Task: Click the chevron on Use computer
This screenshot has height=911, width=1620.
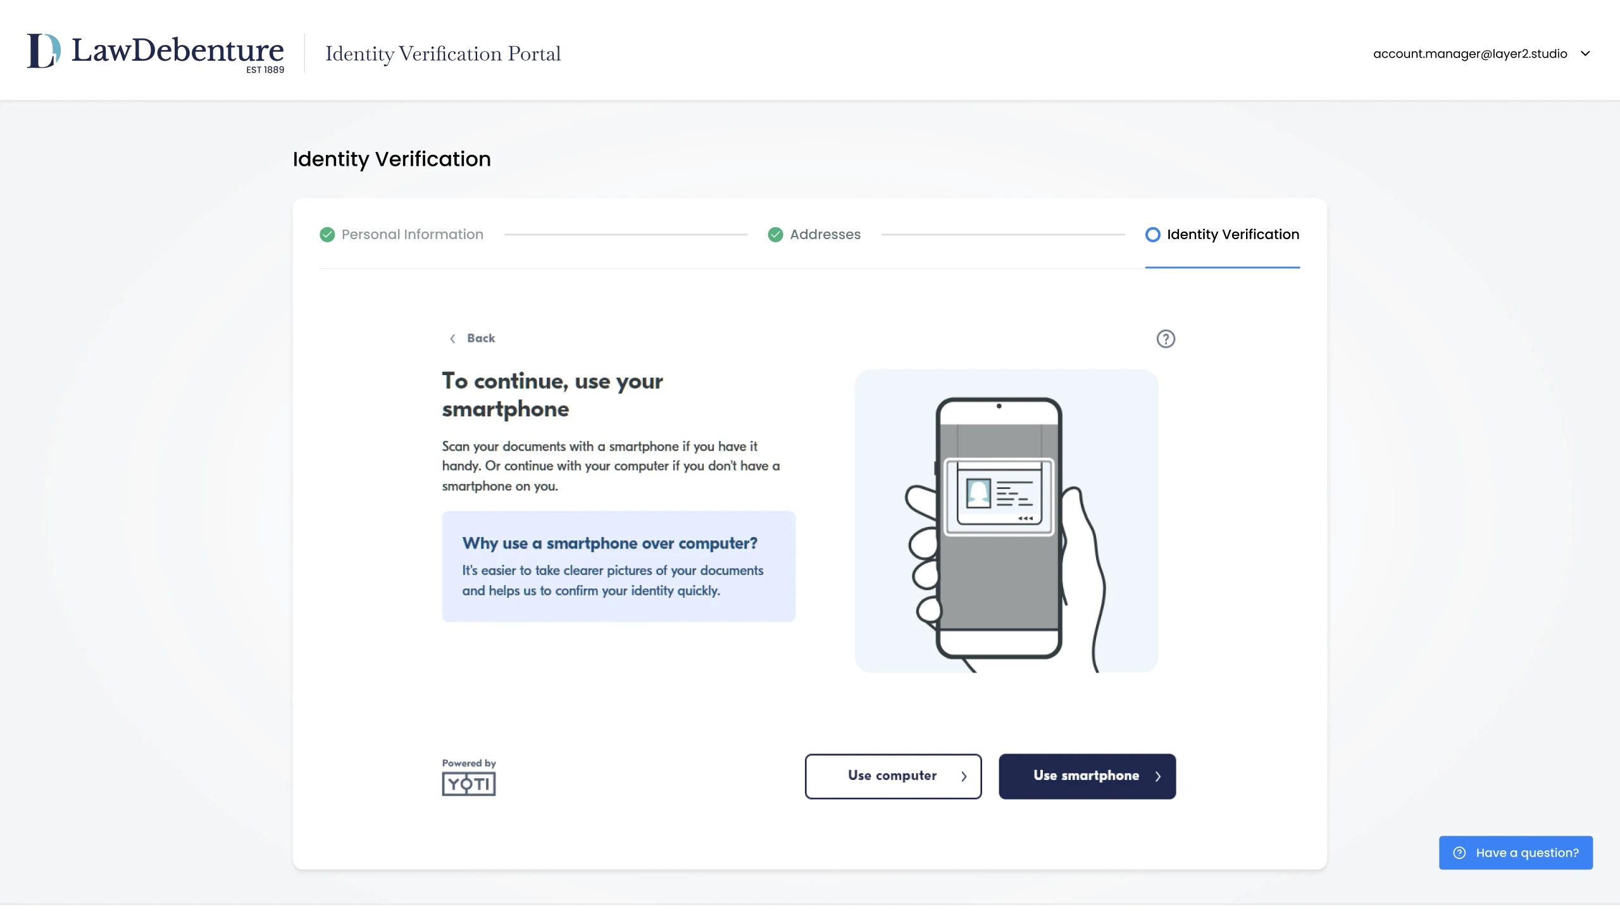Action: (x=964, y=776)
